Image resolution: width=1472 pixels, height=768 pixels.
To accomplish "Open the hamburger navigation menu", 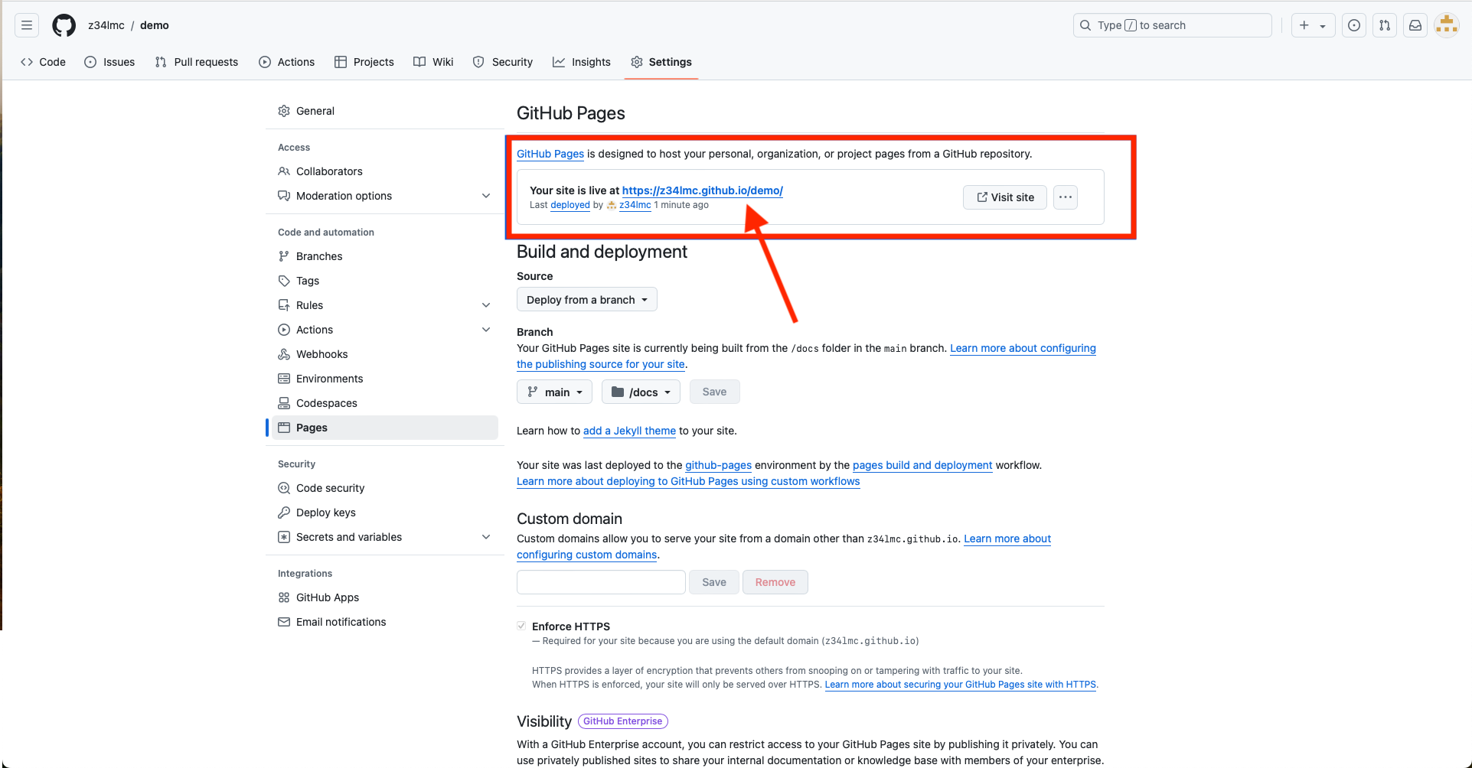I will coord(27,25).
